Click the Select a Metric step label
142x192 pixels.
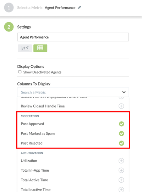coord(30,8)
